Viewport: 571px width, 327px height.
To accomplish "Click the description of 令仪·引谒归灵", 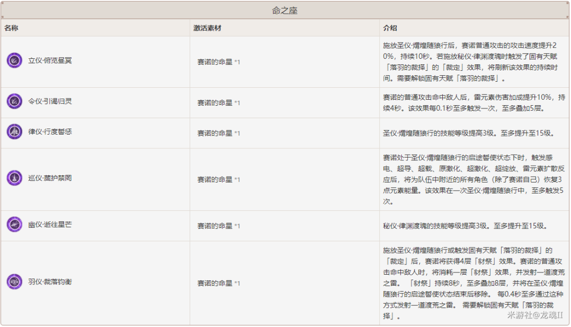I will coord(474,102).
